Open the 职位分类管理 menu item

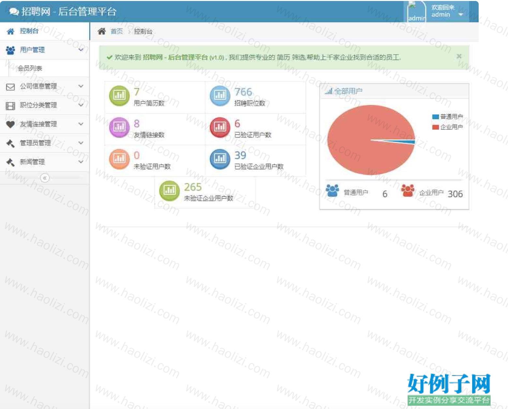point(45,105)
